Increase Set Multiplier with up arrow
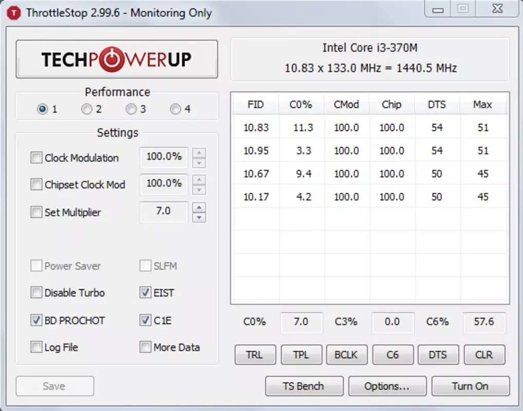523x411 pixels. pos(199,207)
